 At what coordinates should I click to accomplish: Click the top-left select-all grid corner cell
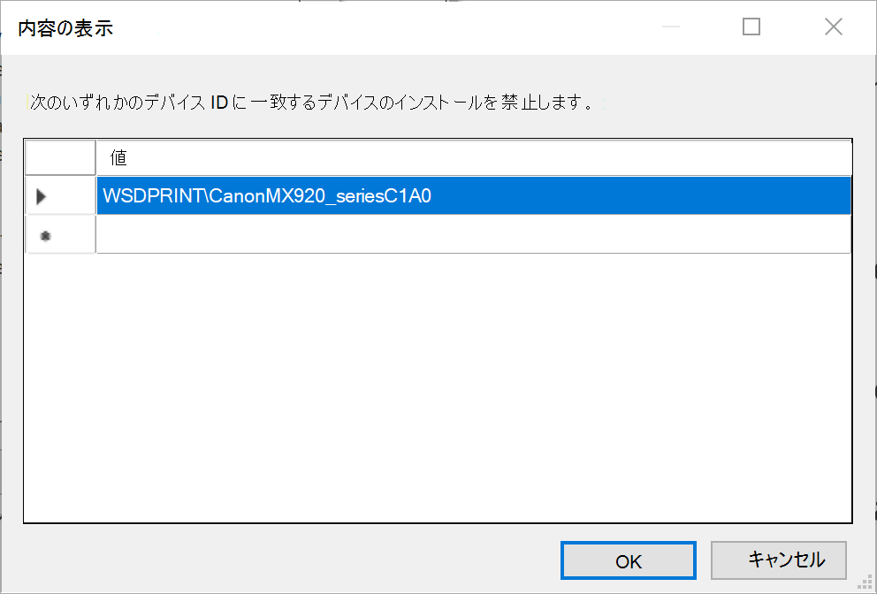60,157
